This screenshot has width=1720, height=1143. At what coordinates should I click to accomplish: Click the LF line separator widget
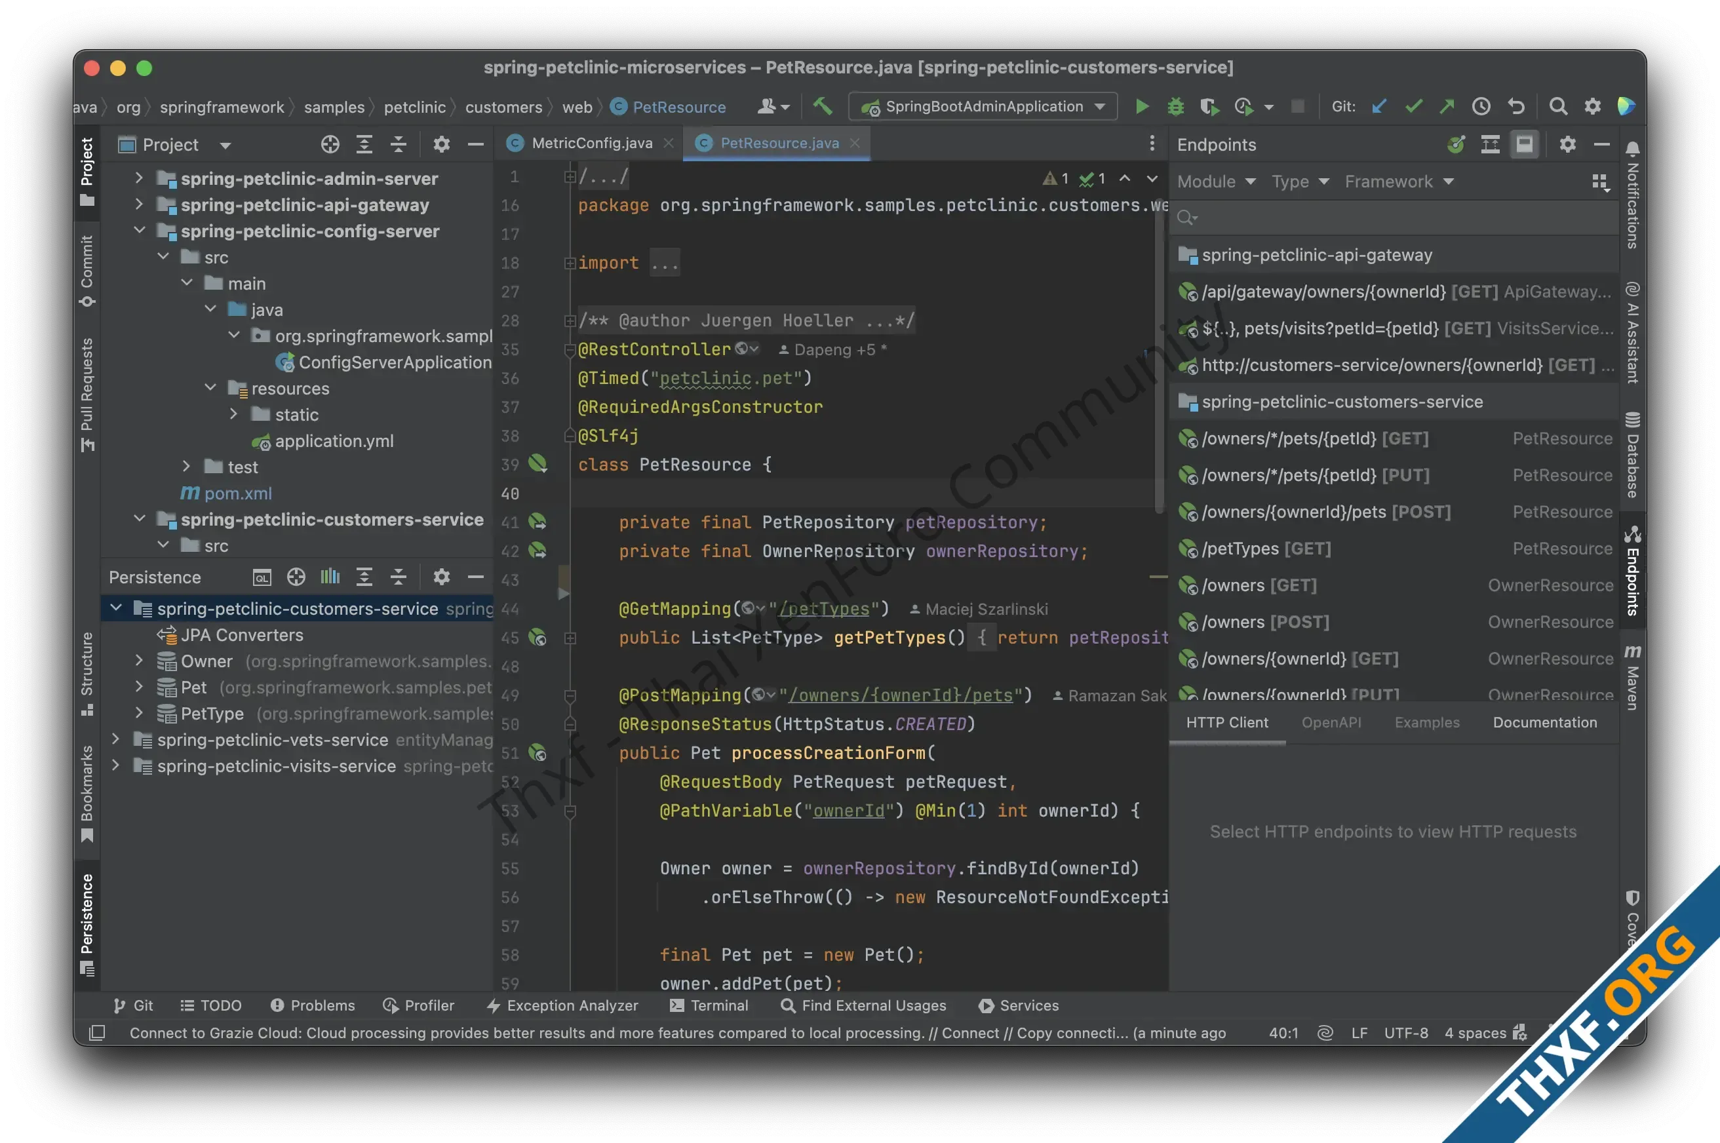pyautogui.click(x=1358, y=1032)
